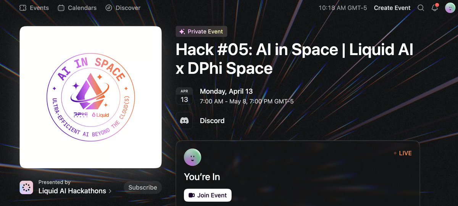Viewport: 458px width, 206px height.
Task: Subscribe to Liquid AI Hackathons
Action: (143, 187)
